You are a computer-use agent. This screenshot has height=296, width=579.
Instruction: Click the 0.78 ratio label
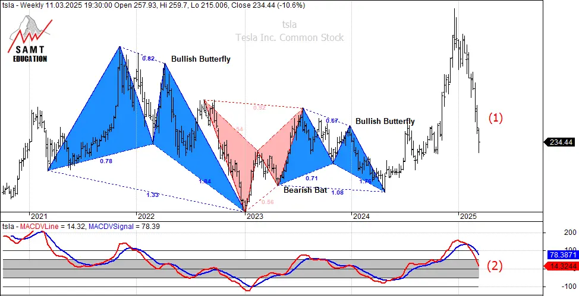[x=106, y=161]
